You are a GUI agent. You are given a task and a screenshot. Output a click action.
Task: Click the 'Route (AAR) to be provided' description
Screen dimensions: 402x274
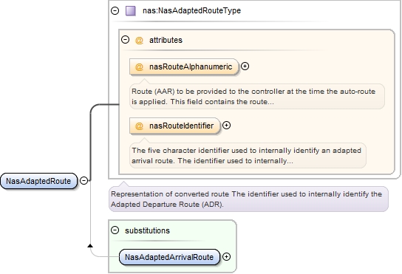257,96
